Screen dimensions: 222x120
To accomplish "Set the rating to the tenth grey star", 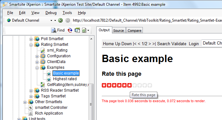I will click(150, 85).
